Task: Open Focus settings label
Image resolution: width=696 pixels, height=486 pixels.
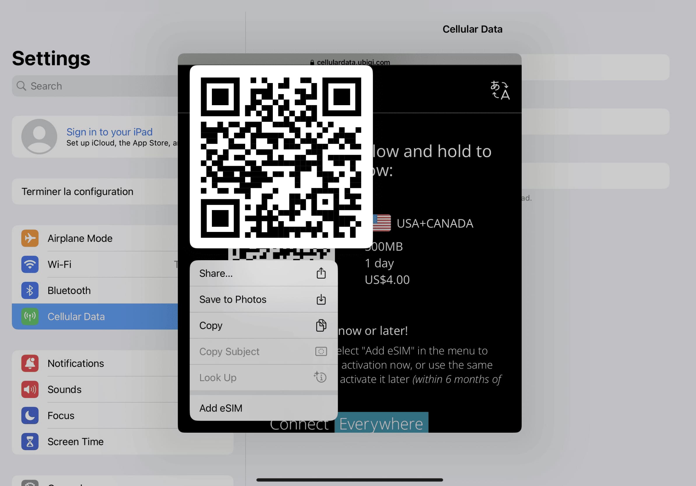Action: pos(61,415)
